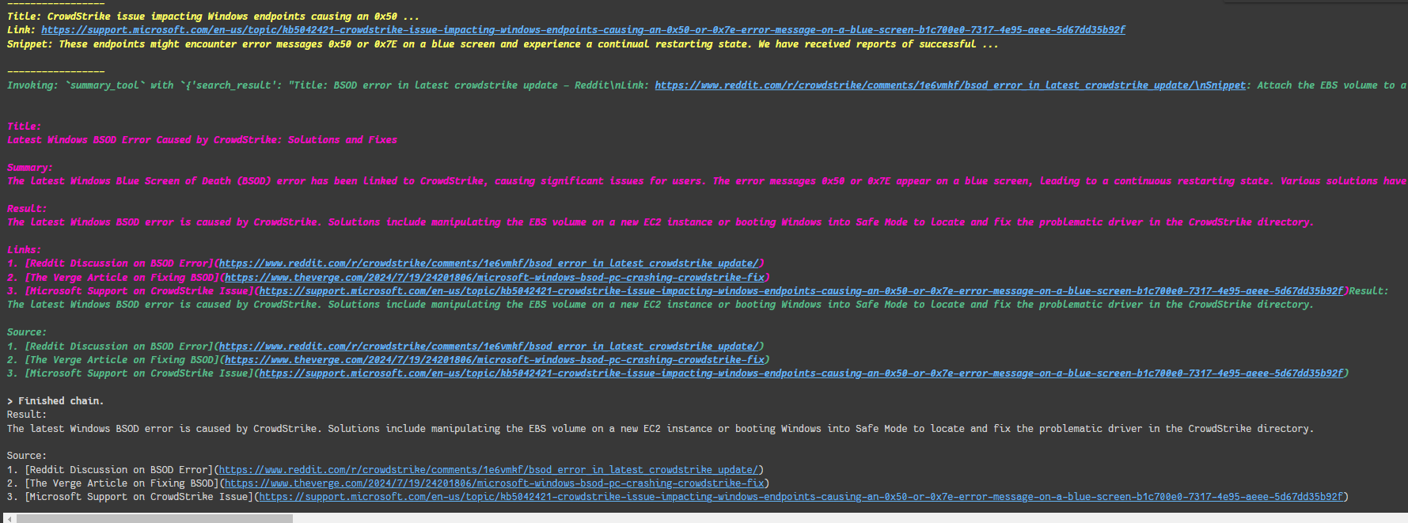Open The Verge link in green Source list
The image size is (1408, 523).
tap(495, 360)
